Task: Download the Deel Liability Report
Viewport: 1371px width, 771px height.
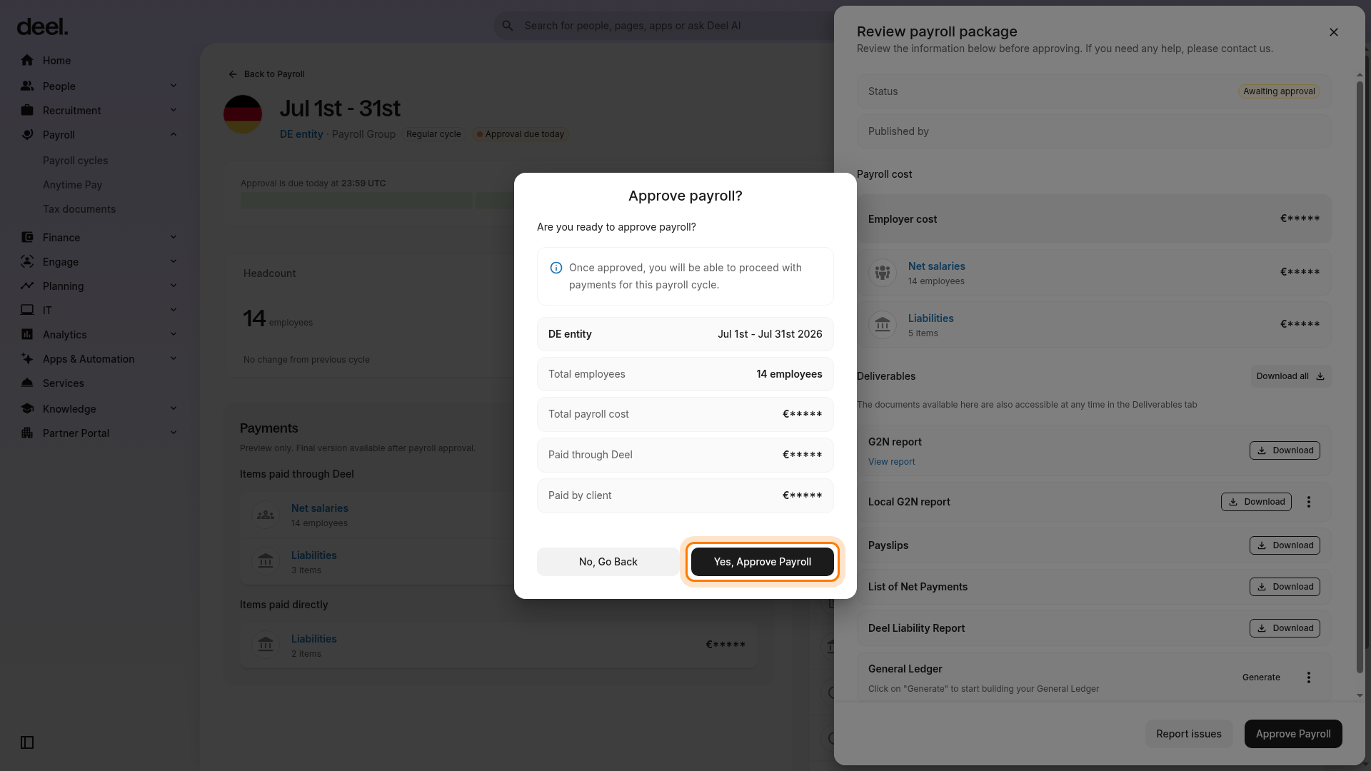Action: coord(1285,628)
